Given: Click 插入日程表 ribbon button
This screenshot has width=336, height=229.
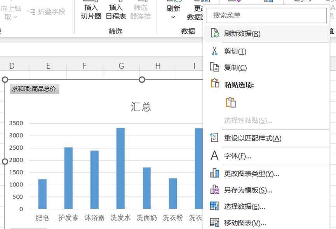Looking at the screenshot, I should coord(116,10).
